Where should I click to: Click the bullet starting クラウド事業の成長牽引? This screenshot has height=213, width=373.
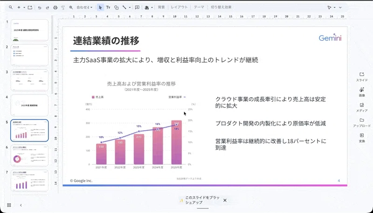[x=270, y=102]
